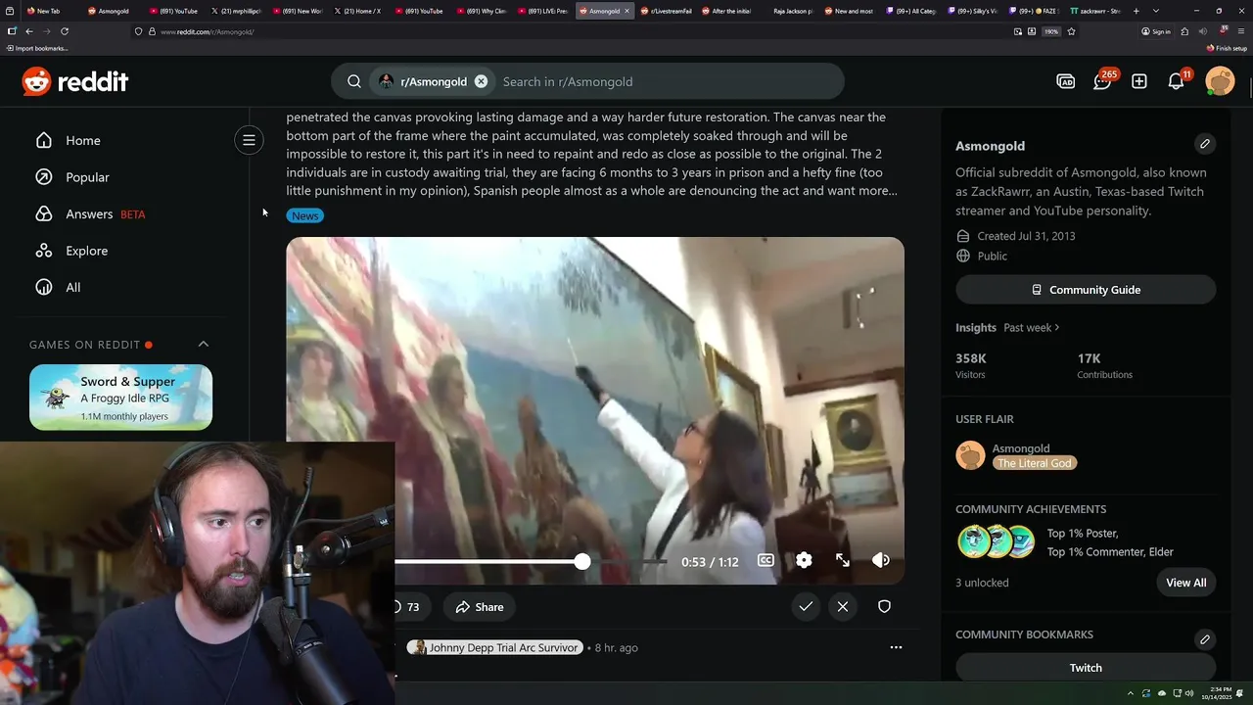Click the search magnifier icon
Image resolution: width=1253 pixels, height=705 pixels.
point(354,81)
